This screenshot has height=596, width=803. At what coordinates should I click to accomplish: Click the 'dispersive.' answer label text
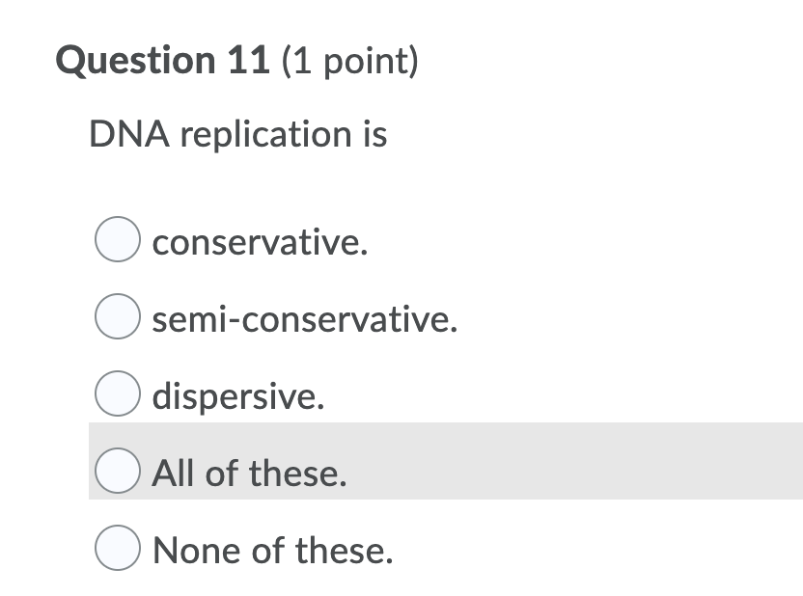click(x=239, y=397)
